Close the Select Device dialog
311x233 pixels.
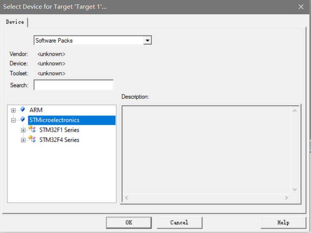pyautogui.click(x=301, y=7)
